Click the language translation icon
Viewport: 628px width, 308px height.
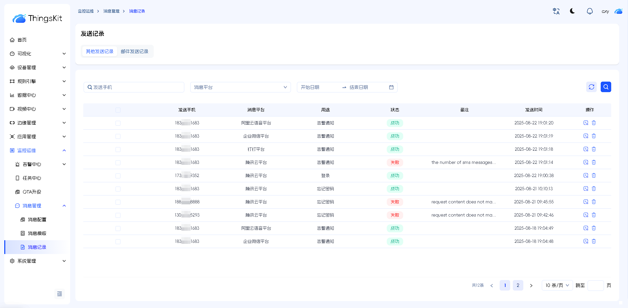tap(556, 12)
